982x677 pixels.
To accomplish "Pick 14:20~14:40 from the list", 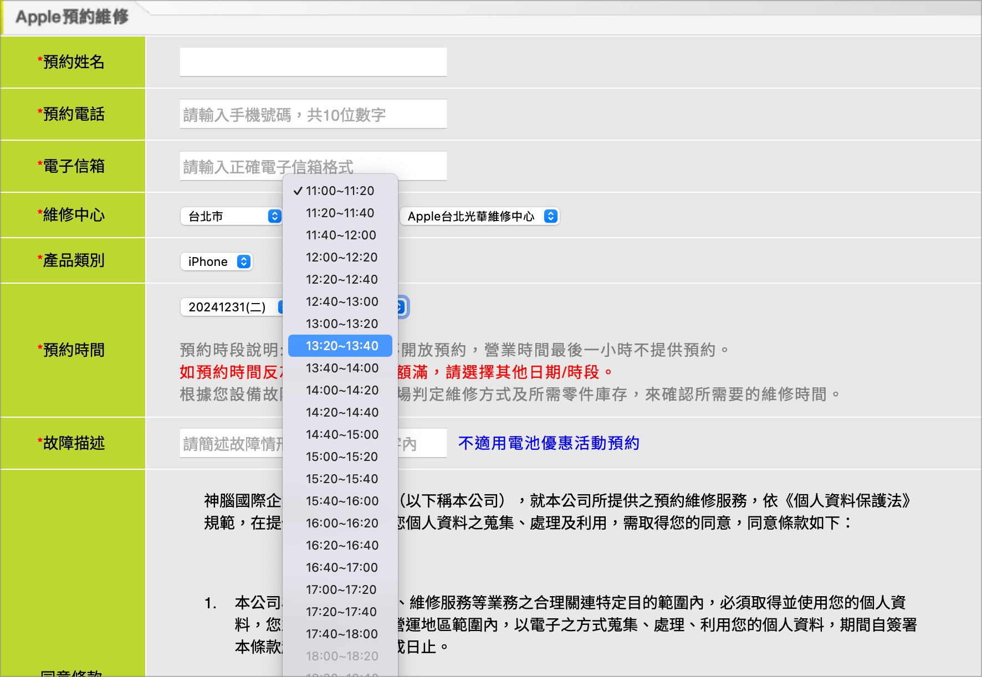I will tap(340, 412).
